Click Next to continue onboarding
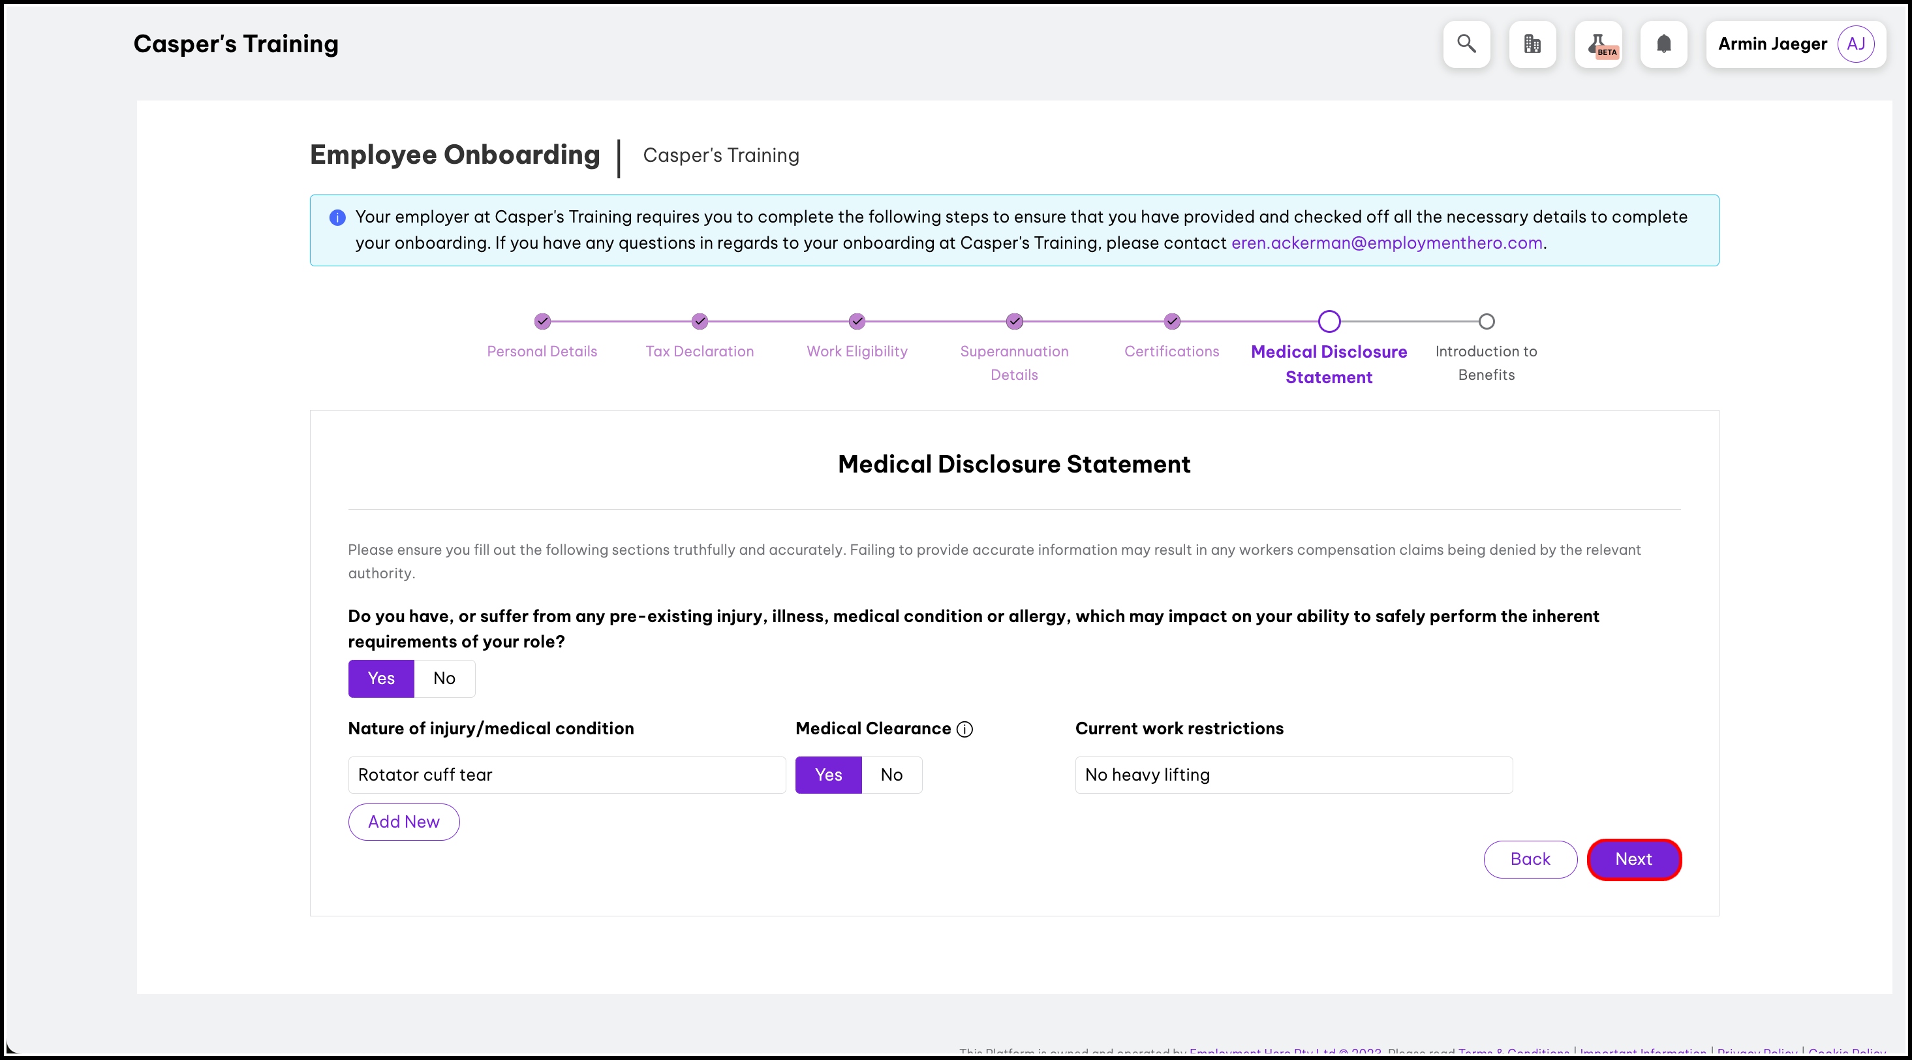Viewport: 1912px width, 1060px height. click(1633, 860)
